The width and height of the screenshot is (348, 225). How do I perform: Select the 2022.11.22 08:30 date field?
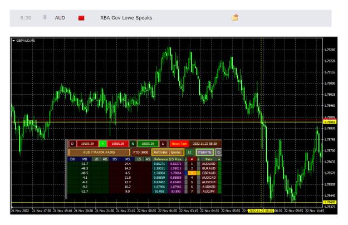pos(205,144)
